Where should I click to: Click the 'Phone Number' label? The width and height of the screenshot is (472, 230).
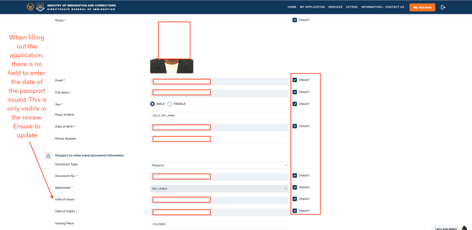tap(65, 139)
